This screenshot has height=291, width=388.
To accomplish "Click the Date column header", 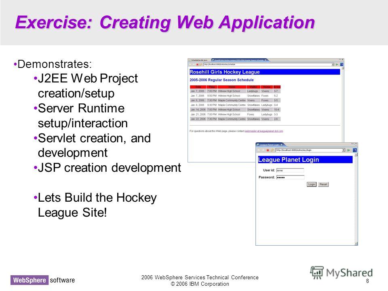I will pyautogui.click(x=198, y=87).
